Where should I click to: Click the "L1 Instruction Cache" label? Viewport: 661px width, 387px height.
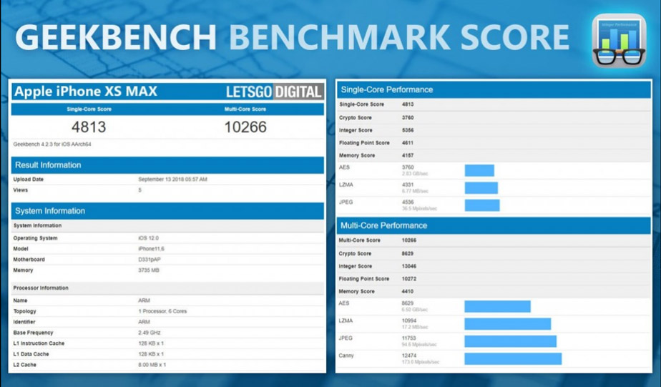pos(39,343)
